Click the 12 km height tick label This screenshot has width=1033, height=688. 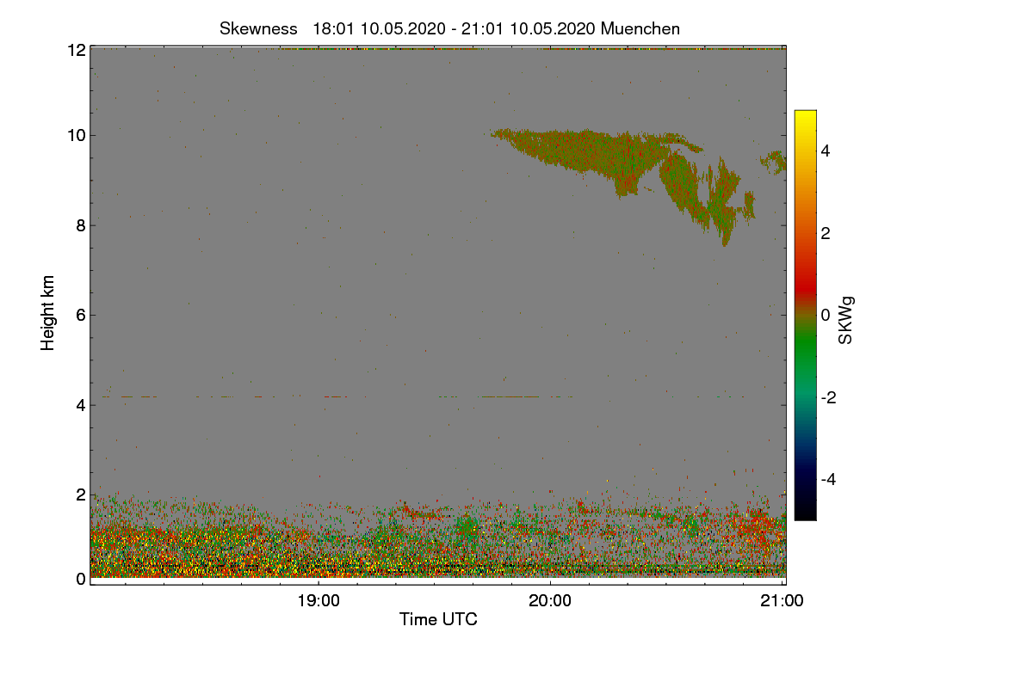(x=77, y=50)
